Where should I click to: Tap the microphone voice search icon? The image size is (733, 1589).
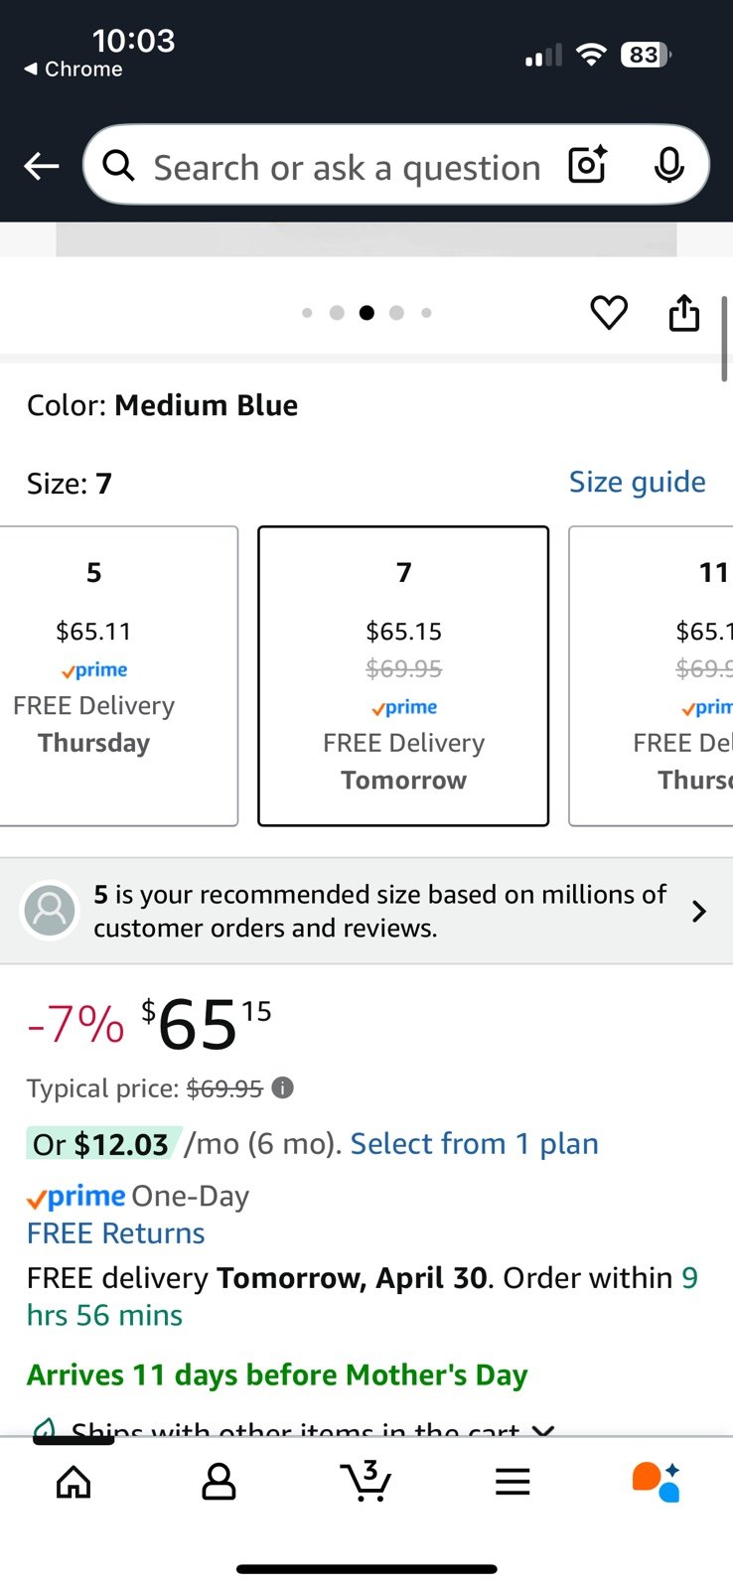(668, 165)
